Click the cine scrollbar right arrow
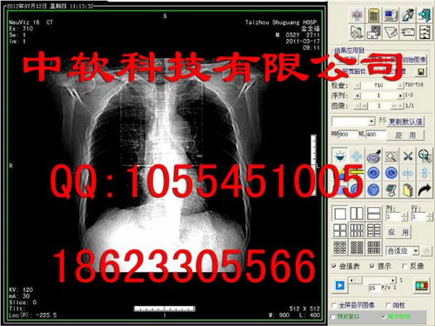Viewport: 435px width, 326px height. pyautogui.click(x=393, y=280)
